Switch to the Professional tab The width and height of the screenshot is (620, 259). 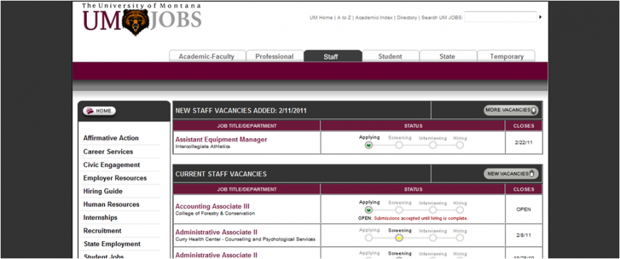[274, 56]
